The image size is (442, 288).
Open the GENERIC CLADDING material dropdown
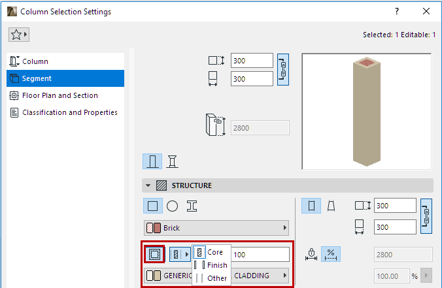[216, 276]
